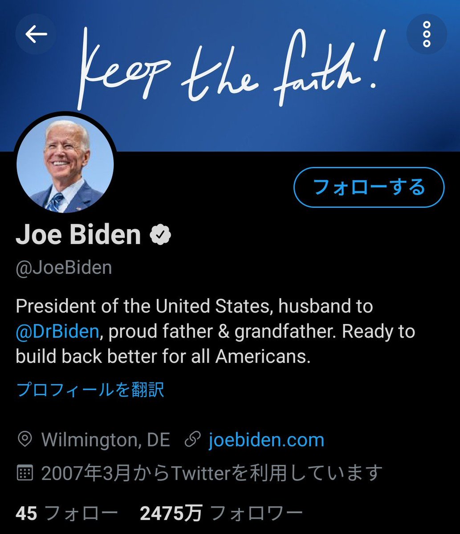Tap the back arrow icon

click(x=36, y=34)
